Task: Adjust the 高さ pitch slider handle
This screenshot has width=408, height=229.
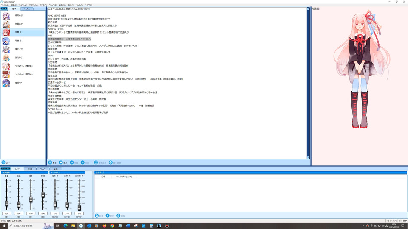Action: coord(31,199)
